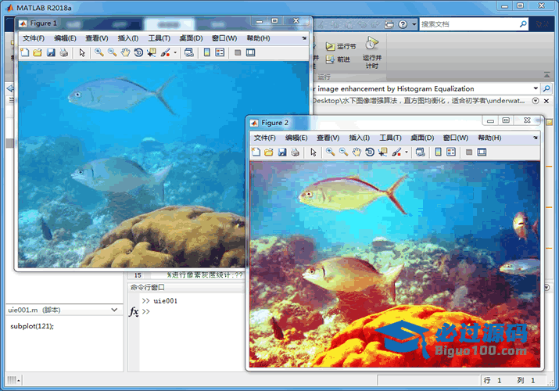
Task: Open brush color dropdown arrow in Figure 1
Action: (x=176, y=53)
